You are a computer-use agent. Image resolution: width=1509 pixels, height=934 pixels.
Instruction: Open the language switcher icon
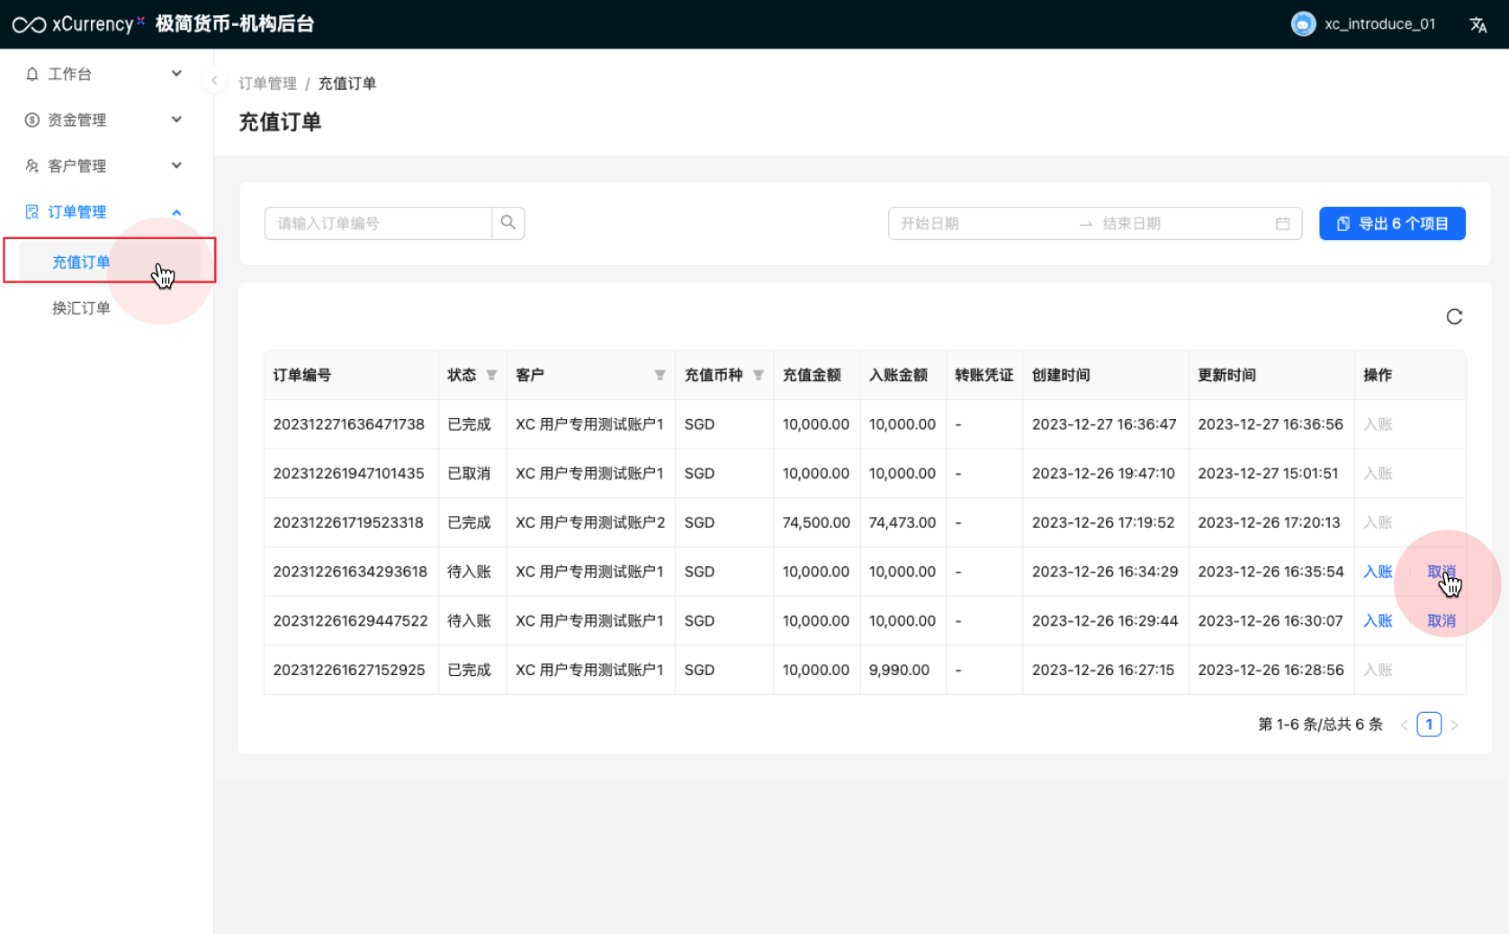[x=1478, y=24]
